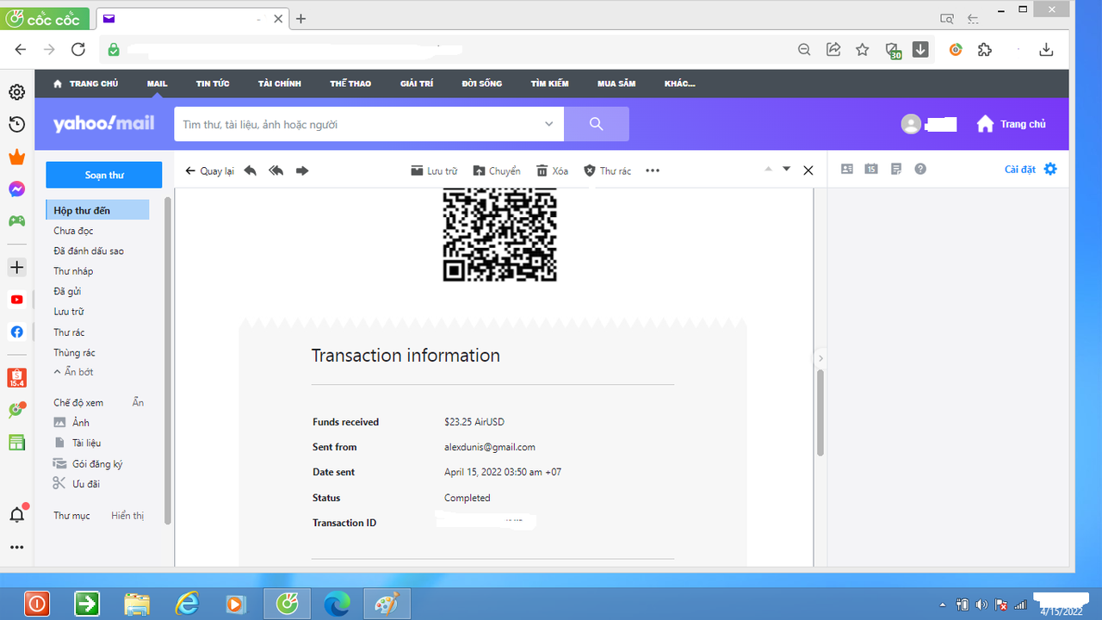Show hidden system tray icons arrow
Image resolution: width=1102 pixels, height=620 pixels.
943,604
